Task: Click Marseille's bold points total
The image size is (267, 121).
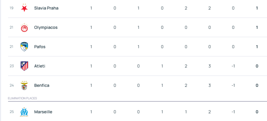Action: [x=257, y=112]
